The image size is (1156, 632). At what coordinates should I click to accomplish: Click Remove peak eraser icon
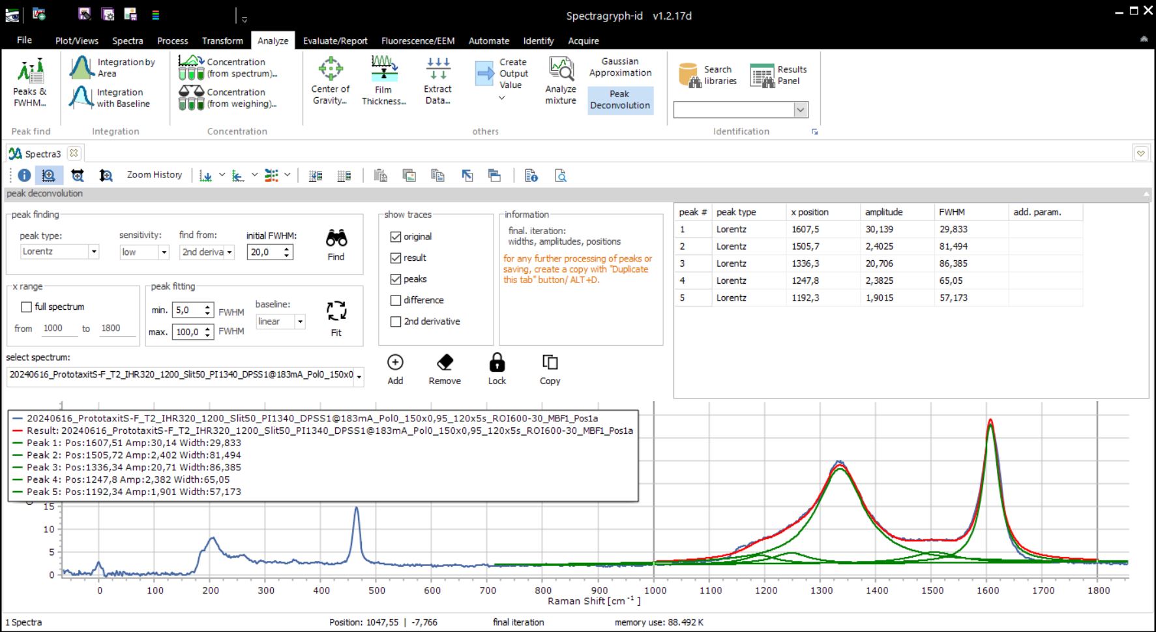(445, 362)
